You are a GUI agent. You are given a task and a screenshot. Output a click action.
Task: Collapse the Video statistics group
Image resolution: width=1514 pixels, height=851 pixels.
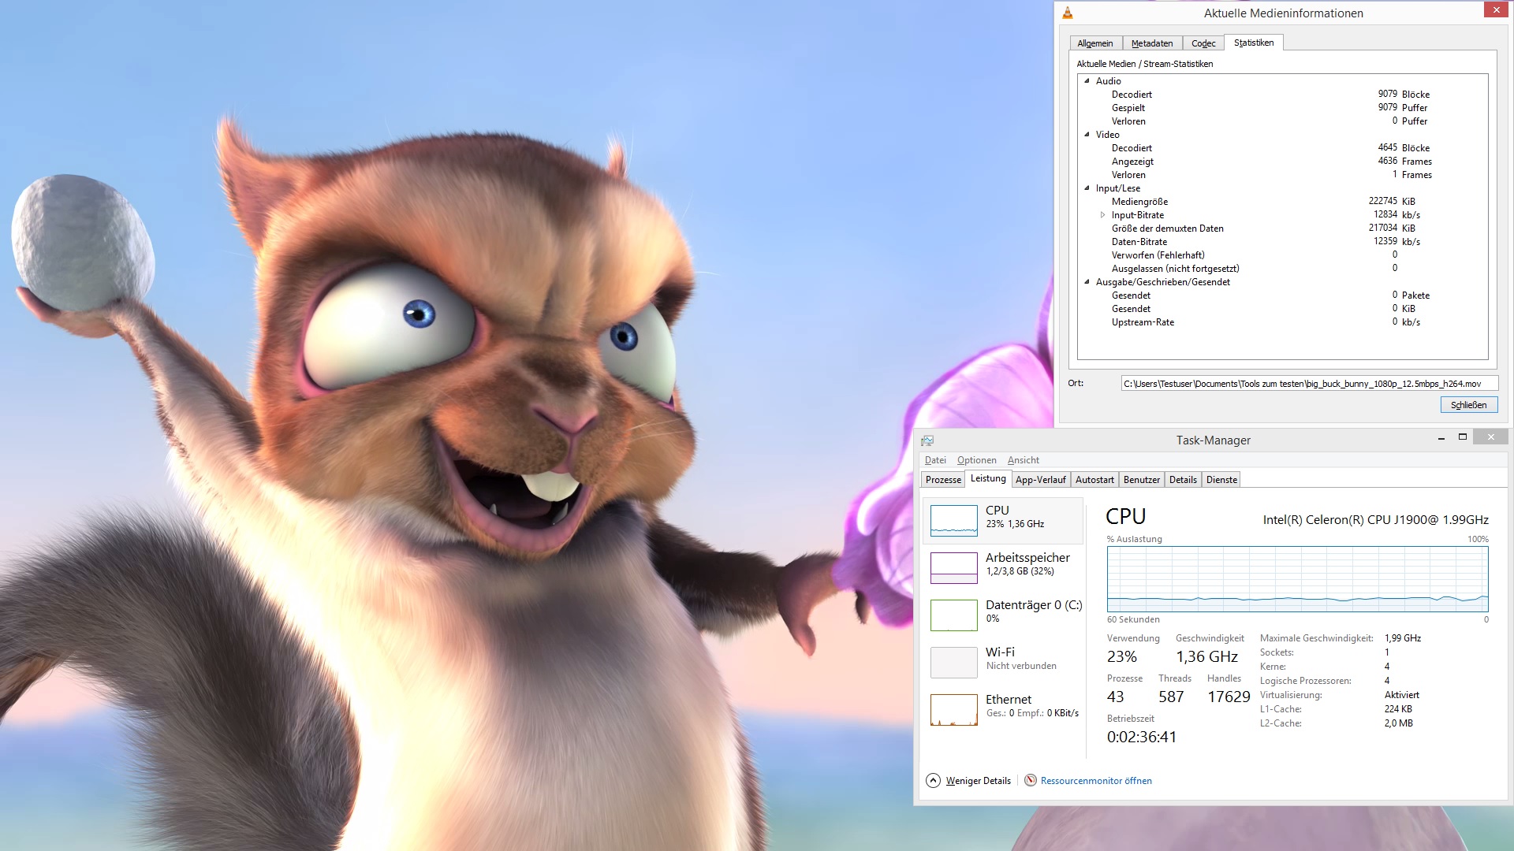1087,134
